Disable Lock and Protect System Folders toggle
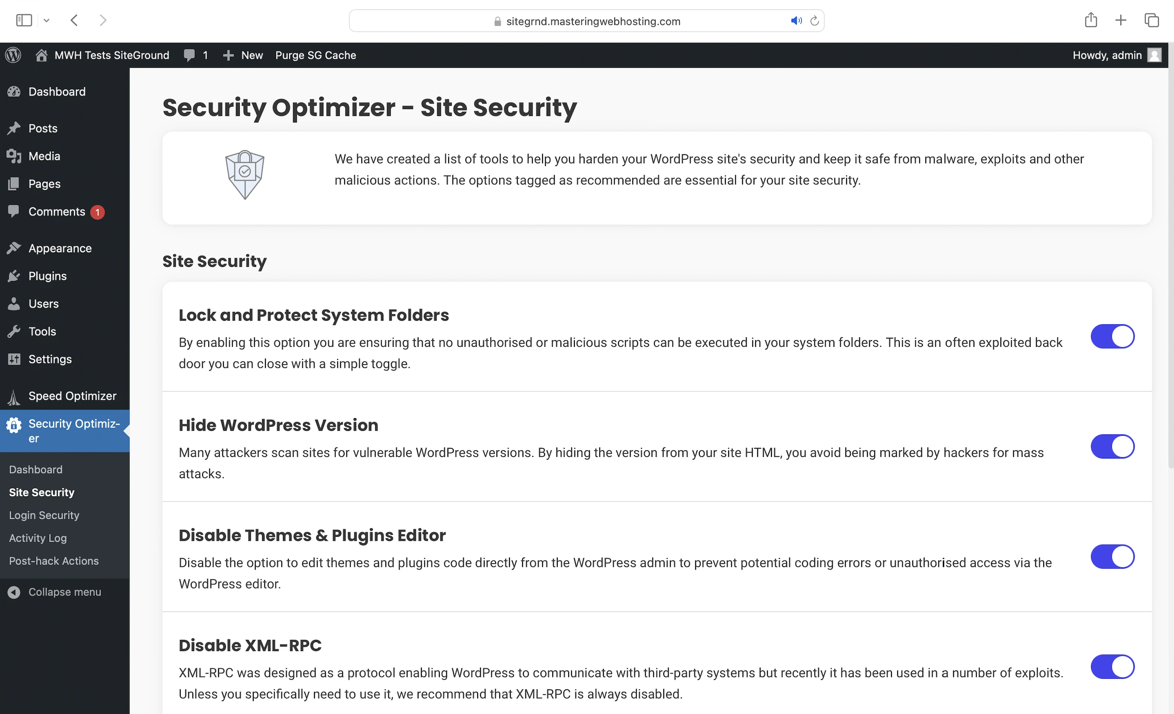1174x714 pixels. click(1112, 336)
